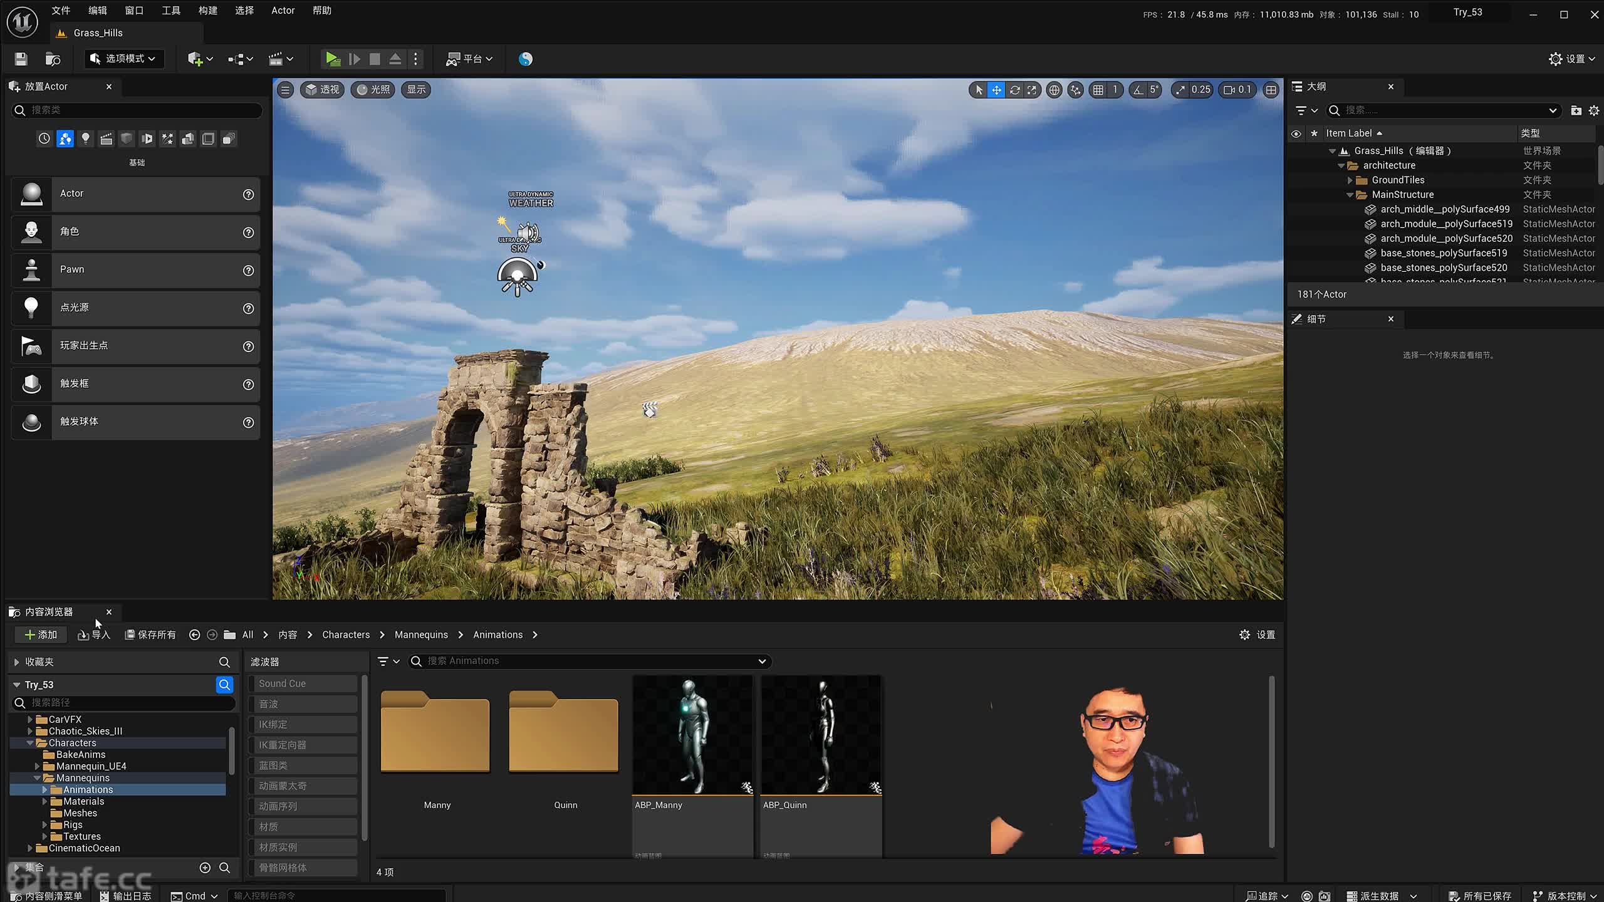Select the ABP_Manny animation blueprint thumbnail
This screenshot has width=1604, height=902.
tap(692, 734)
